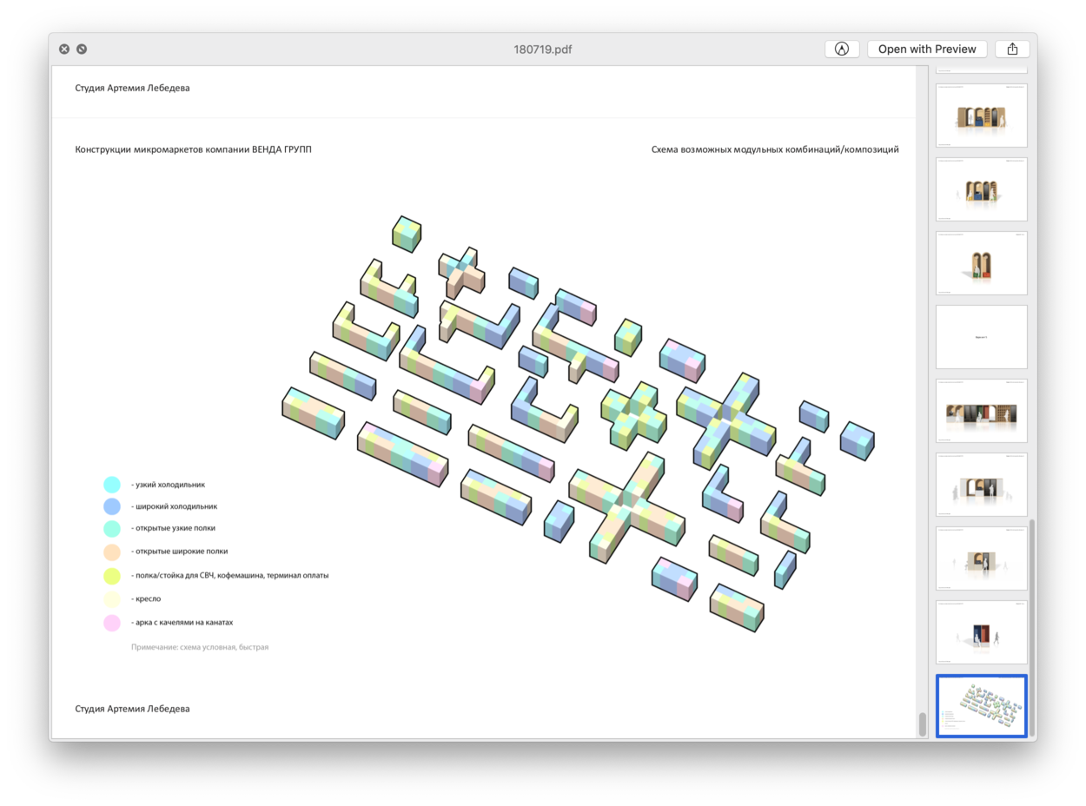
Task: Open the Markup tool
Action: (x=841, y=50)
